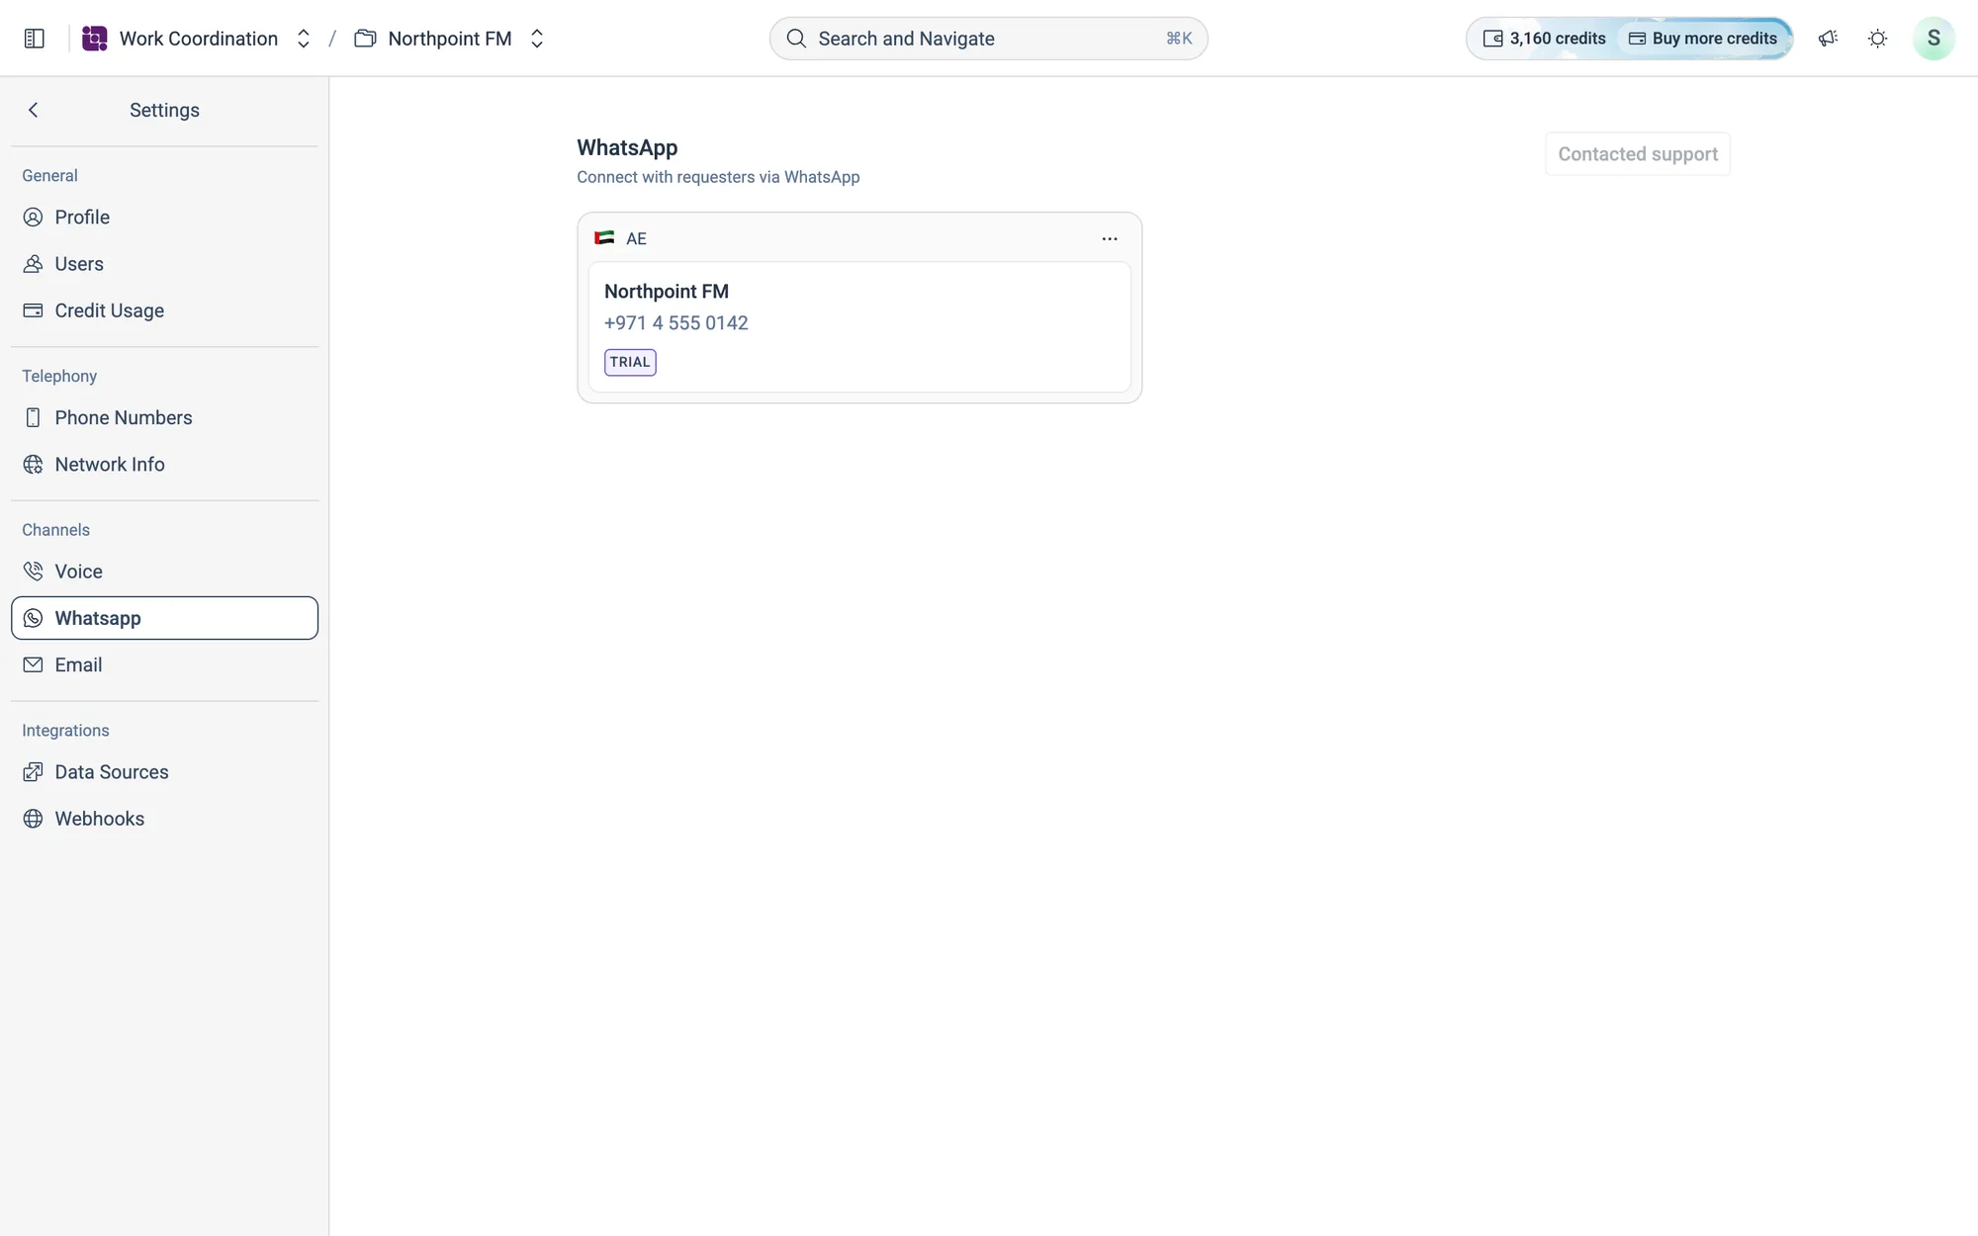Select the Voice channel
Image resolution: width=1978 pixels, height=1236 pixels.
pyautogui.click(x=164, y=572)
